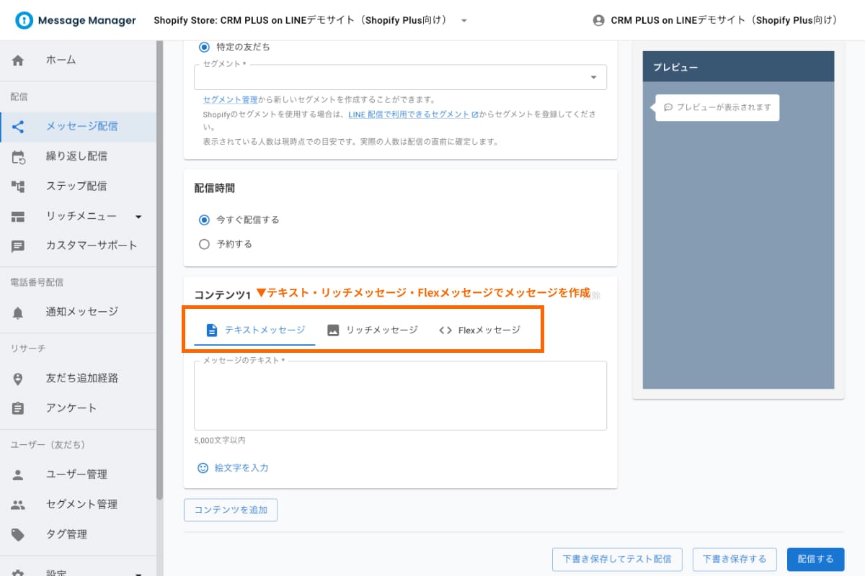This screenshot has width=865, height=576.
Task: Click the メッセージのテキスト text area
Action: (x=400, y=396)
